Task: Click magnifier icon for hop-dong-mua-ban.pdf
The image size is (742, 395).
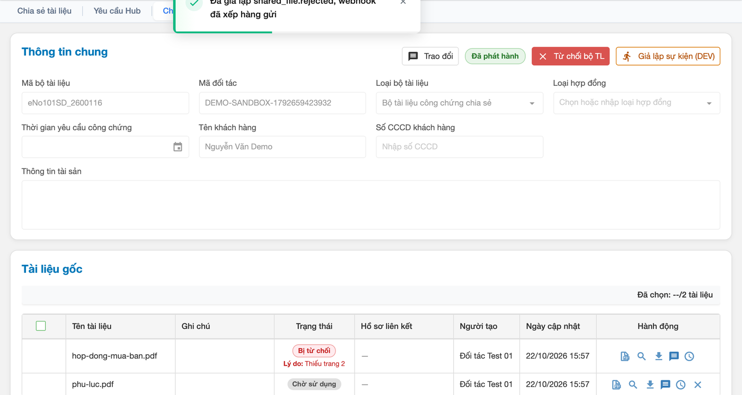Action: [641, 356]
